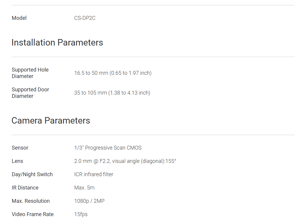Click the Lens label
Viewport: 306px width, 222px height.
pyautogui.click(x=17, y=161)
